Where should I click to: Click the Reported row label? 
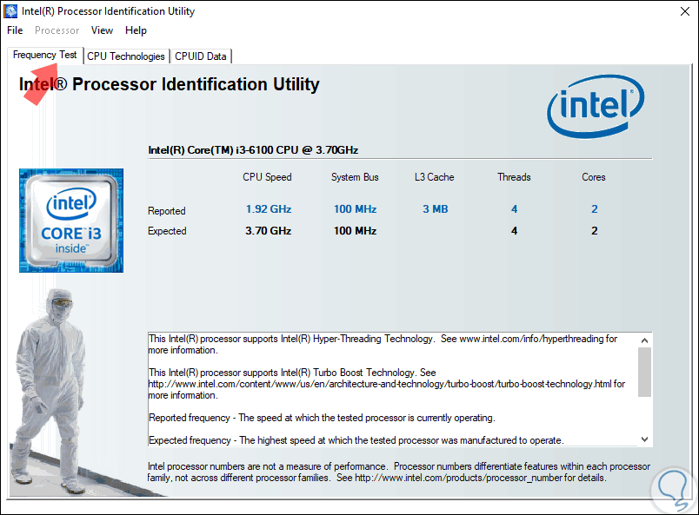(167, 211)
